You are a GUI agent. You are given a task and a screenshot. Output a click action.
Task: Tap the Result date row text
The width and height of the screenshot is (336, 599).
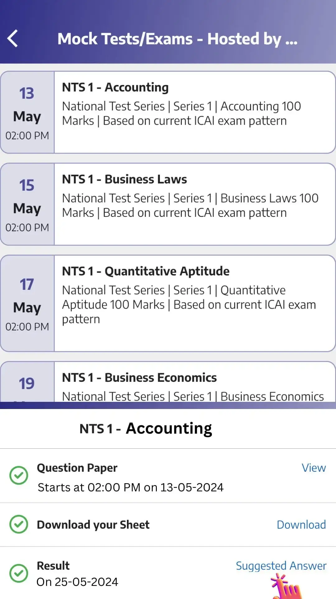coord(77,582)
